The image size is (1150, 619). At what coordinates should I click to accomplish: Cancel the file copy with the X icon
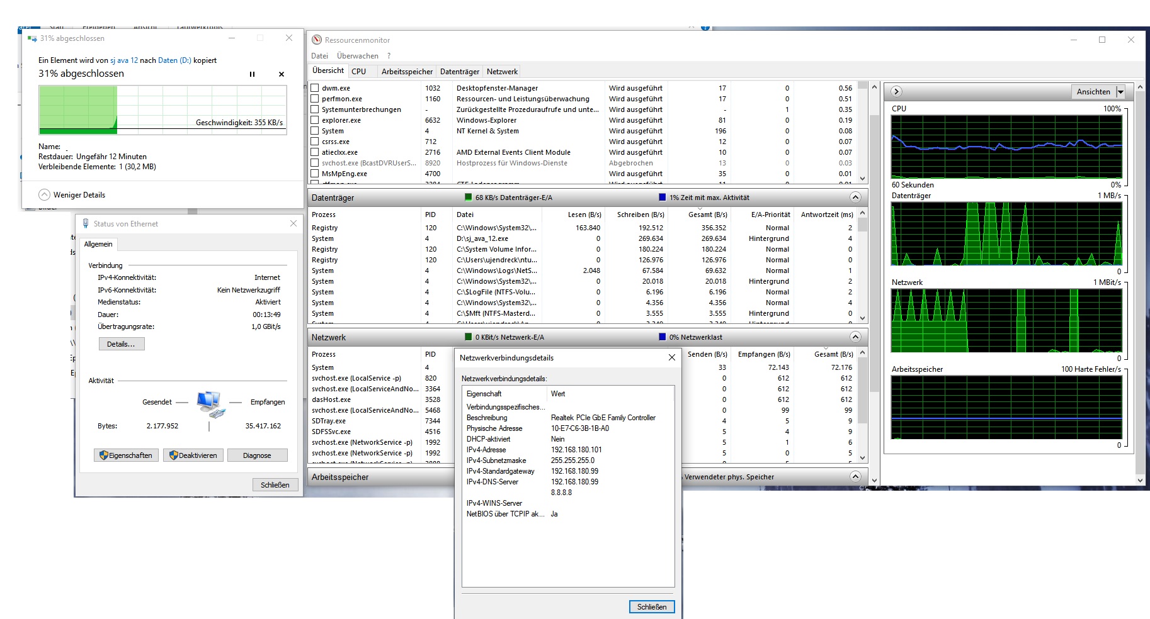282,74
